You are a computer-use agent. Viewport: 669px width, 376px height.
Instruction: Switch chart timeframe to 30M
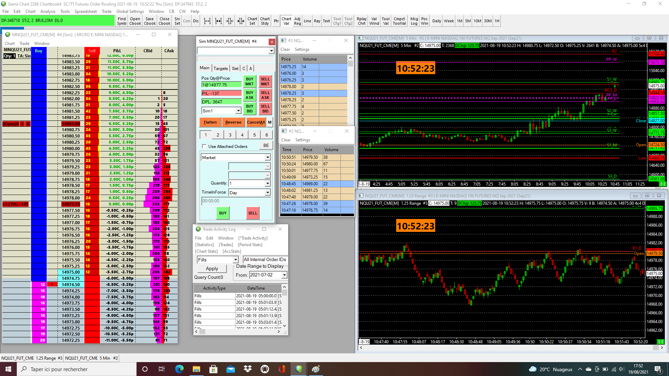pos(488,21)
